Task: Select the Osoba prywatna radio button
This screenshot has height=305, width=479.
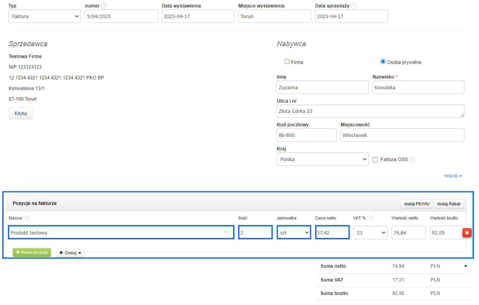Action: click(x=383, y=62)
